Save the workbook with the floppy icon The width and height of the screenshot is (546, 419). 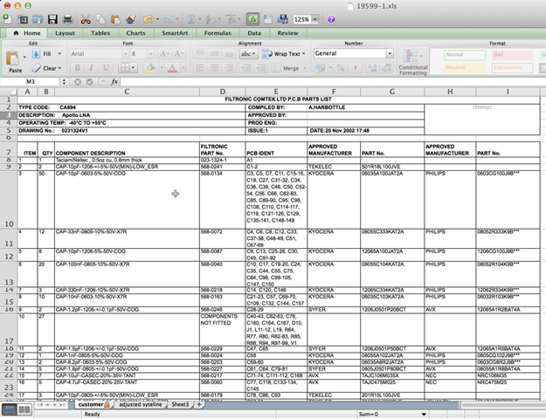[x=52, y=19]
